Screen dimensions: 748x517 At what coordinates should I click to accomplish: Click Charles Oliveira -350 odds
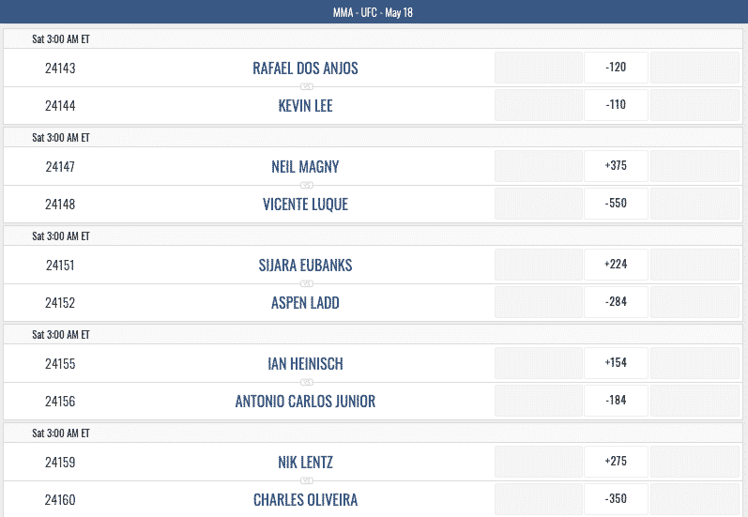click(x=616, y=499)
